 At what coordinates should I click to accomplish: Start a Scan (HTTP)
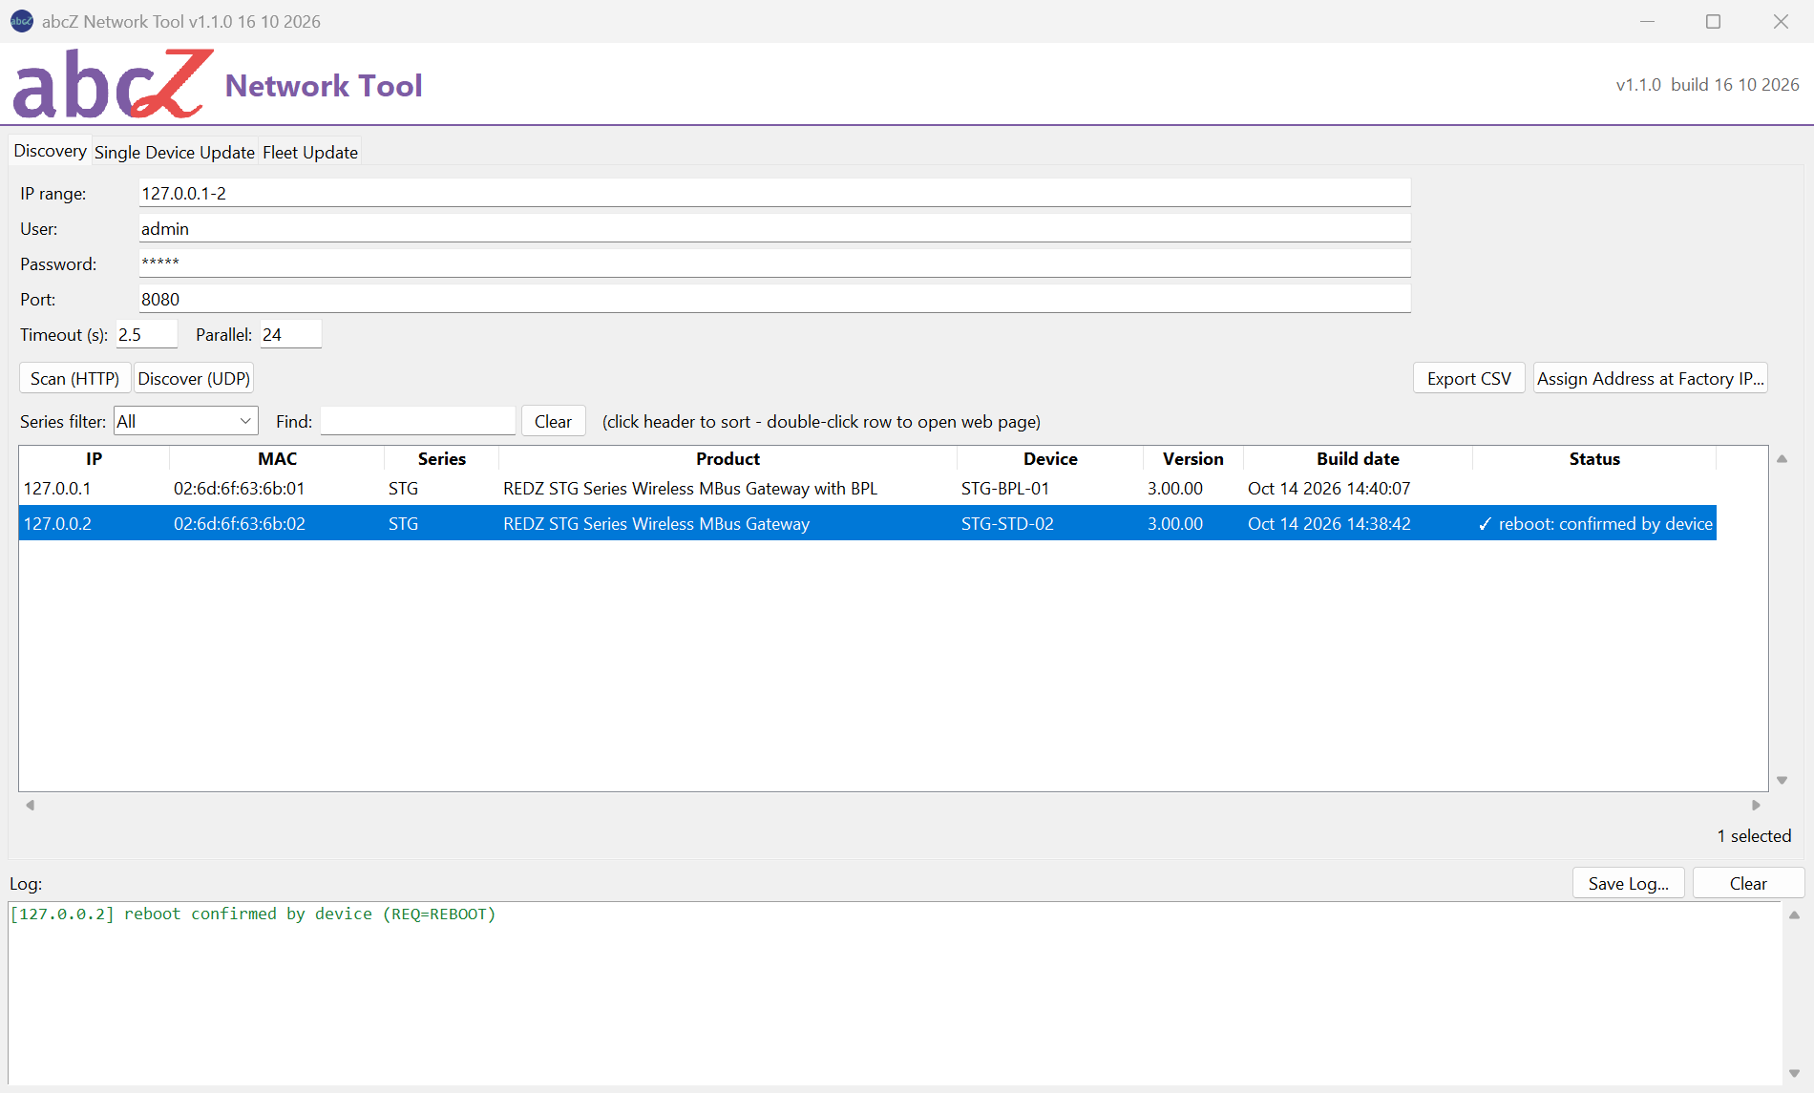pos(74,378)
